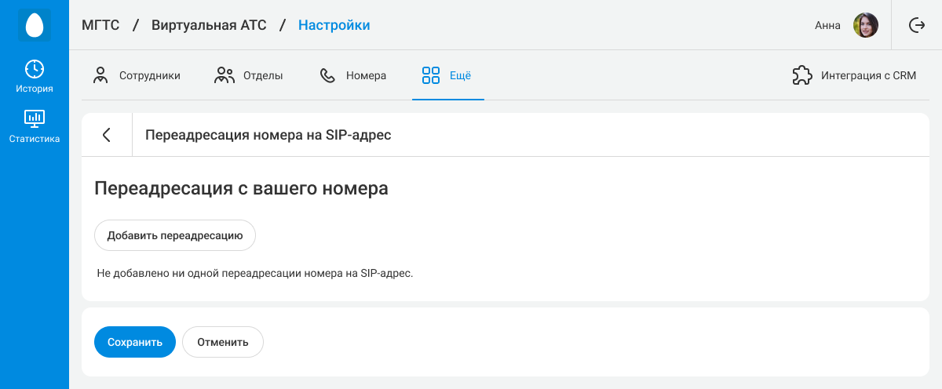Open the Статистика chart icon
Viewport: 942px width, 389px height.
click(35, 119)
